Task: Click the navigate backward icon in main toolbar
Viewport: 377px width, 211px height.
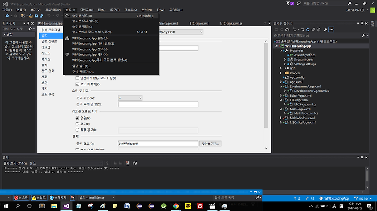Action: click(x=7, y=16)
